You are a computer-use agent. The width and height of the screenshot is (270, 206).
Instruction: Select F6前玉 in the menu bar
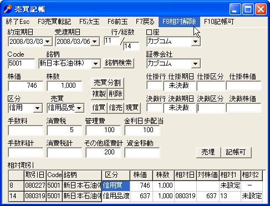(x=118, y=22)
